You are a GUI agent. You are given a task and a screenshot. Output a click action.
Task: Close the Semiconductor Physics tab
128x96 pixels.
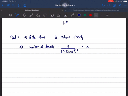click(66, 10)
